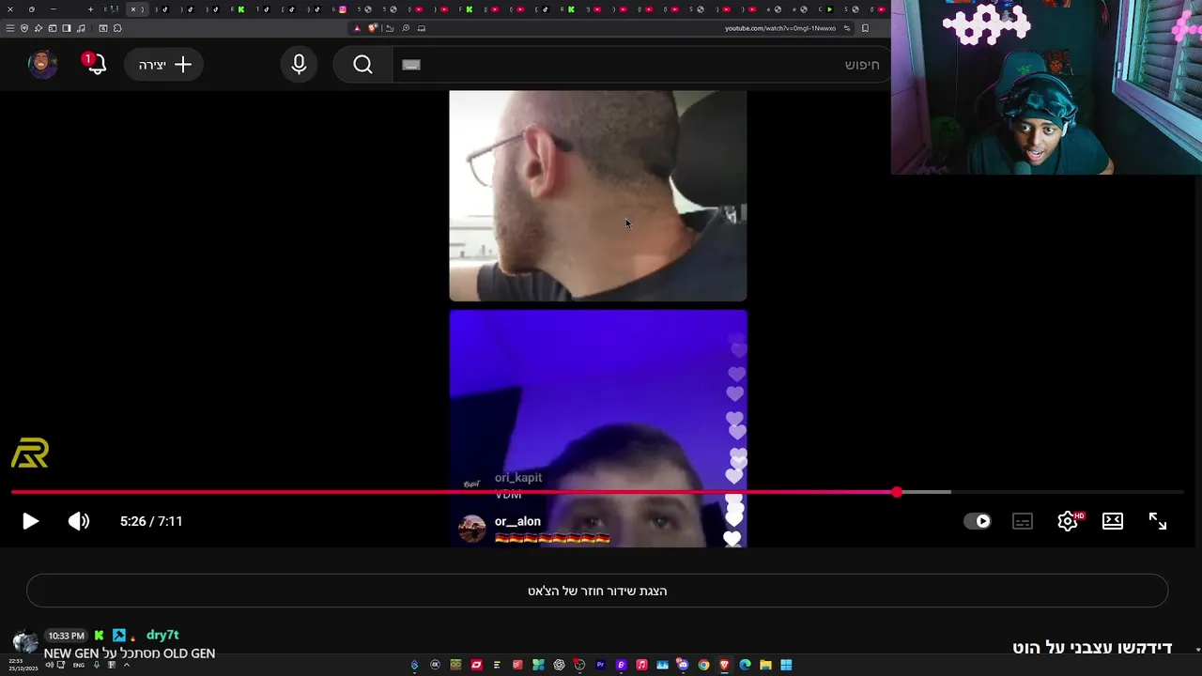Open OBS Studio from taskbar
Screen dimensions: 1202x676
pos(579,665)
